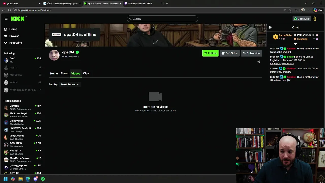Open File Explorer from taskbar
The width and height of the screenshot is (325, 183).
pos(20,179)
